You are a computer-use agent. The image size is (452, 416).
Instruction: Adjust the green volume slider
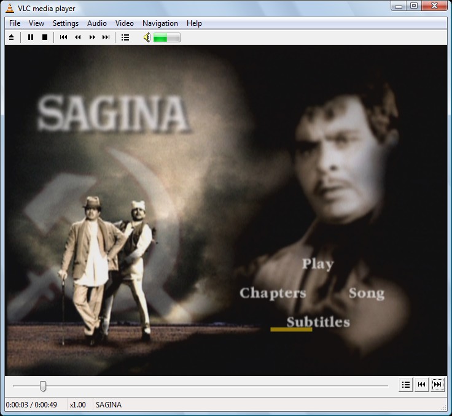167,37
